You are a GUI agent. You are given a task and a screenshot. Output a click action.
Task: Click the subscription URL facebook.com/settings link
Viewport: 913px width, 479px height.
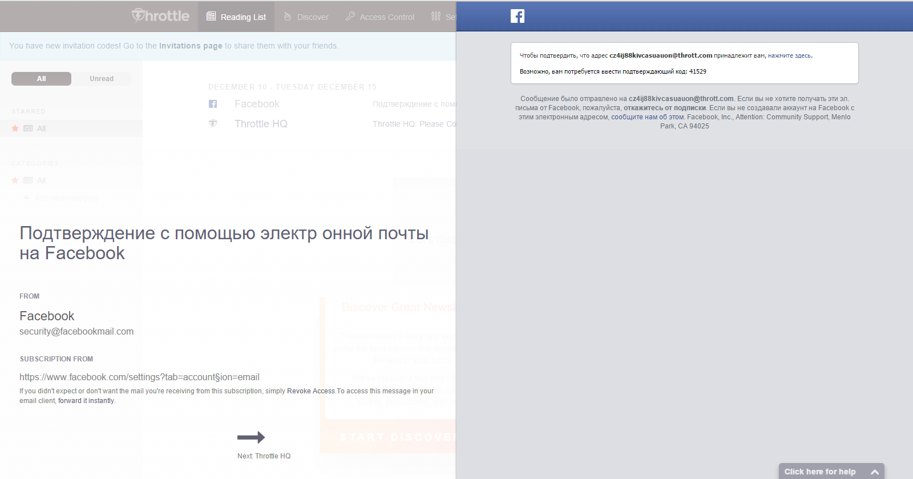click(139, 377)
